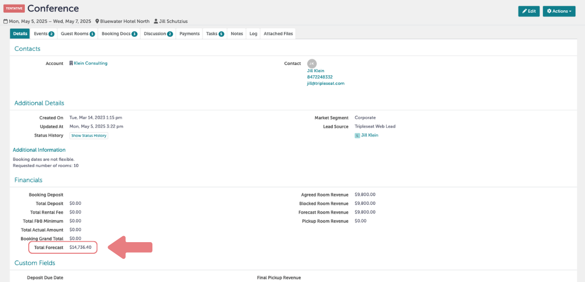
Task: Click the Booking Docs count badge 3
Action: pos(134,34)
